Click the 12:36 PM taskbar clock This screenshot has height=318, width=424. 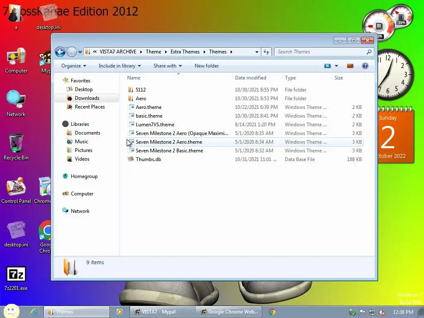(403, 312)
